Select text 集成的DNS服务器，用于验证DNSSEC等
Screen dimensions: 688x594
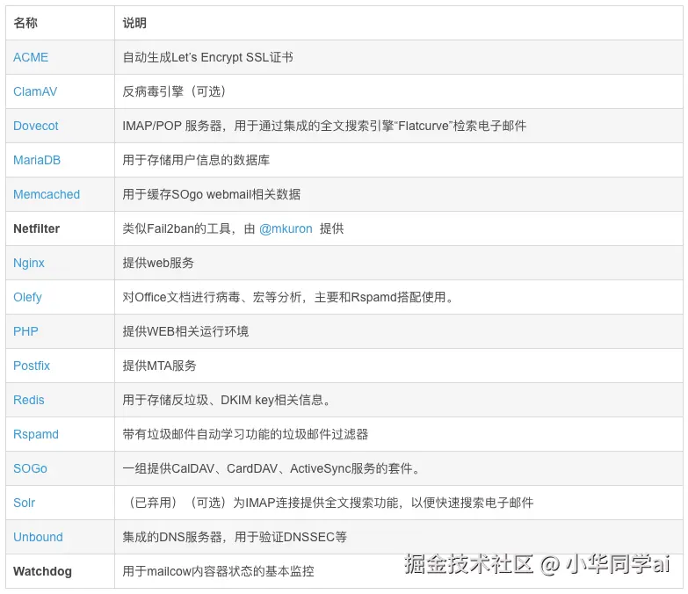click(x=235, y=537)
